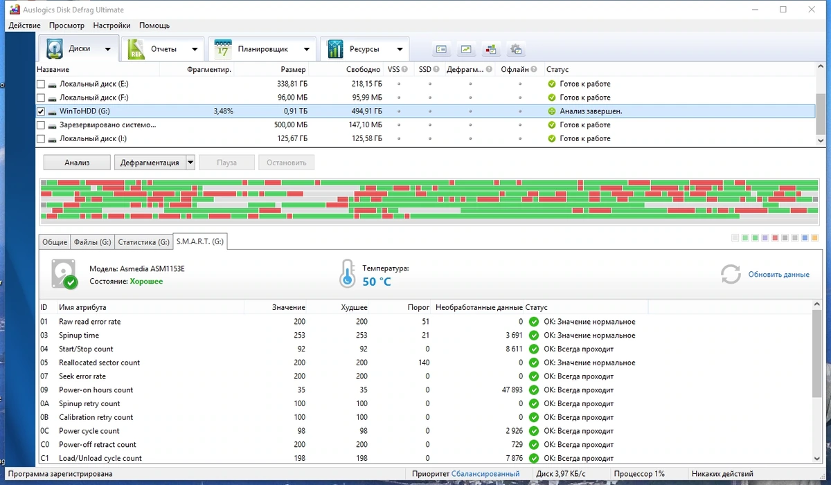Switch to the Файлы (G:) tab
The image size is (831, 485).
click(x=92, y=242)
